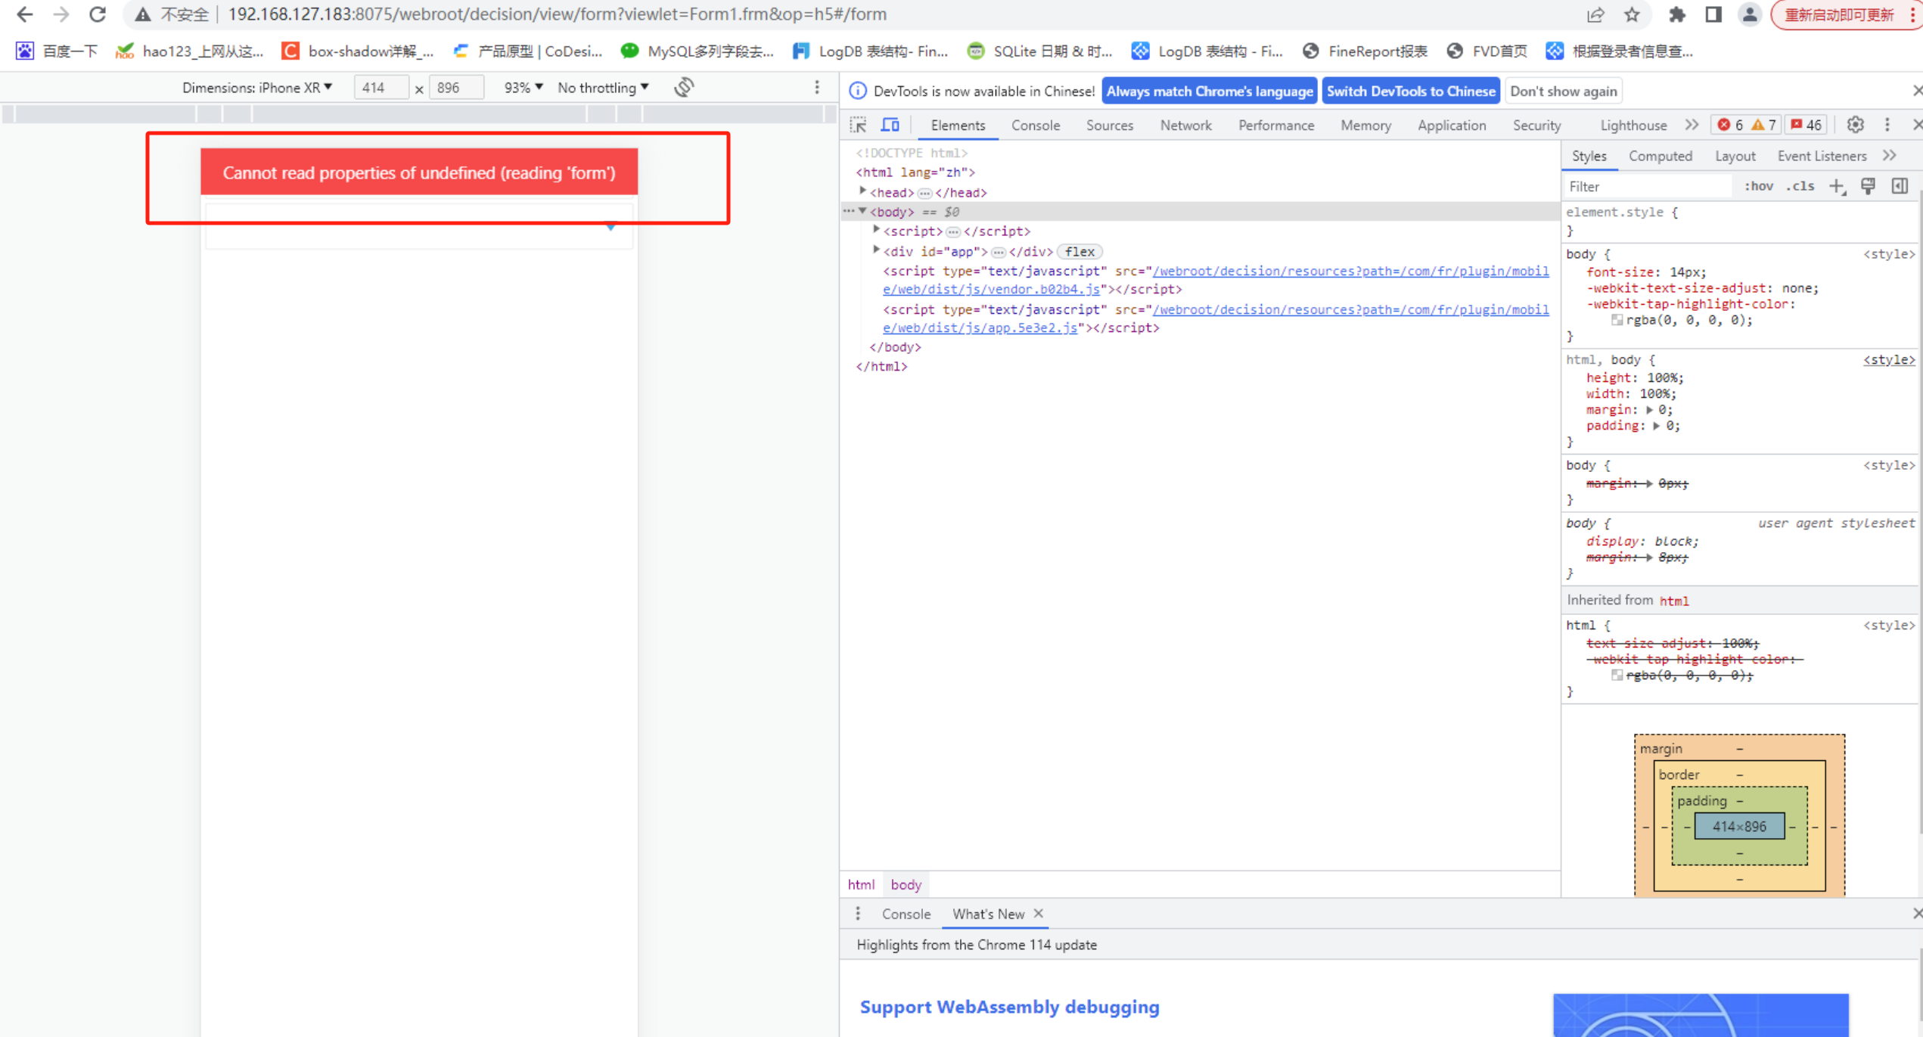Open DevTools settings gear
1923x1037 pixels.
pos(1855,125)
